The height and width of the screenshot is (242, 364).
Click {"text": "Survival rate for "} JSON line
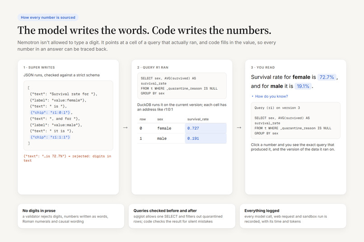[63, 94]
